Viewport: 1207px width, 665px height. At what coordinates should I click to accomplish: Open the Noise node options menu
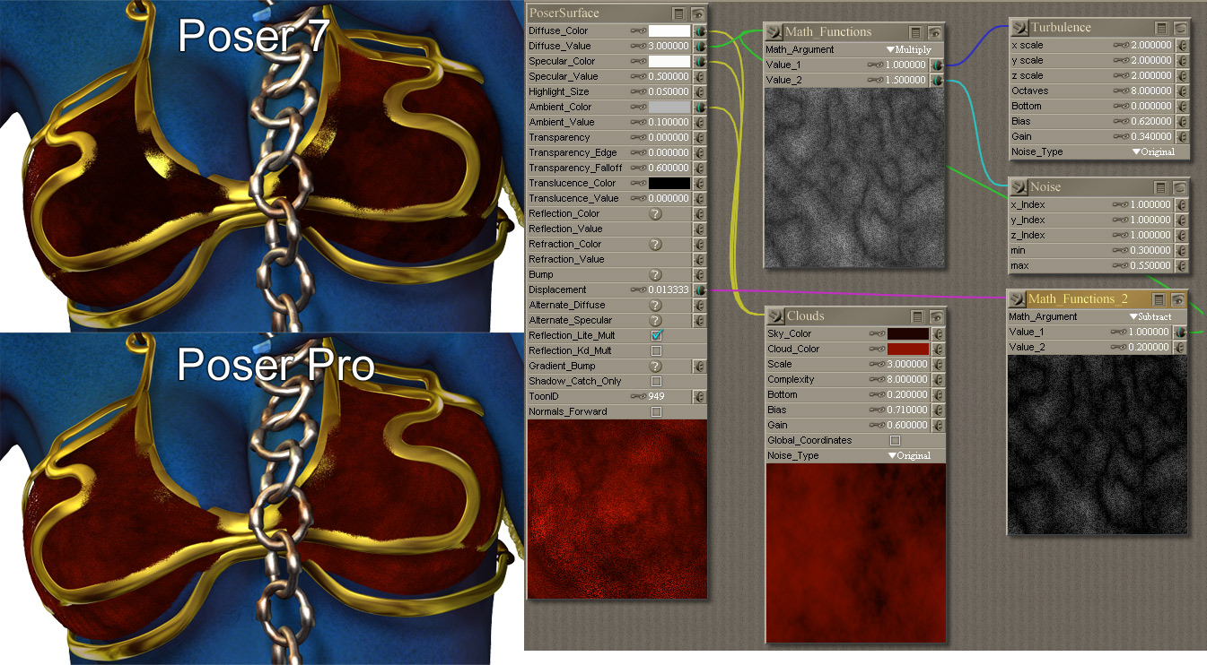pyautogui.click(x=1160, y=187)
